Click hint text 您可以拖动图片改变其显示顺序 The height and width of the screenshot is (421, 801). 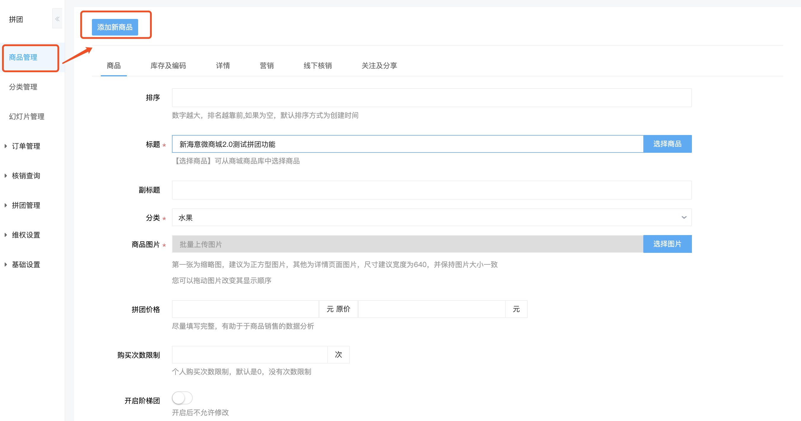tap(221, 280)
